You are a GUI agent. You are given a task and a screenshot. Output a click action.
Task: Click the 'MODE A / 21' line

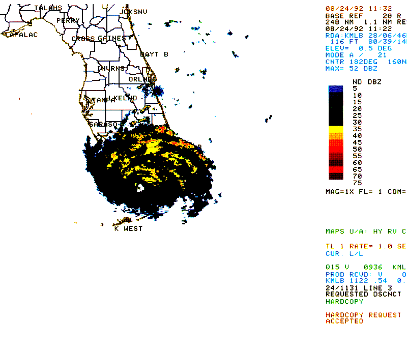tap(356, 55)
